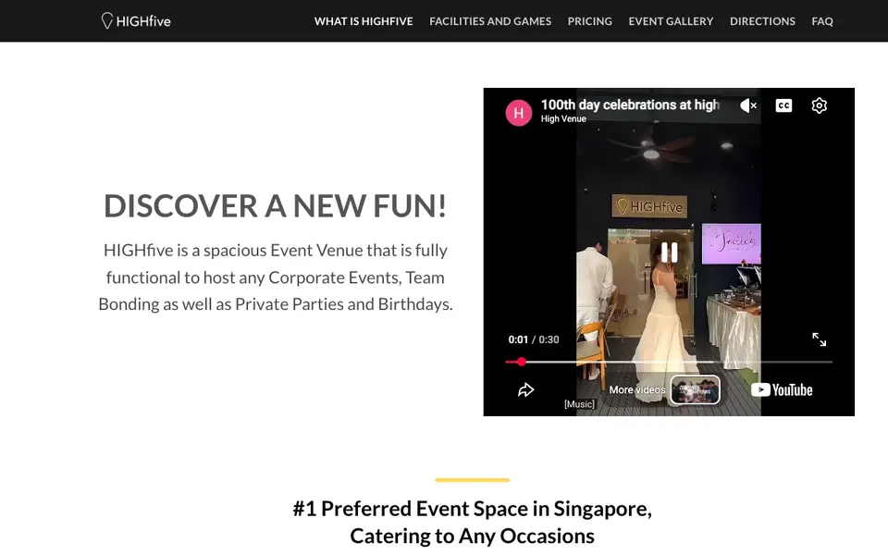The height and width of the screenshot is (555, 888).
Task: Unmute the video with the speaker icon
Action: (748, 105)
